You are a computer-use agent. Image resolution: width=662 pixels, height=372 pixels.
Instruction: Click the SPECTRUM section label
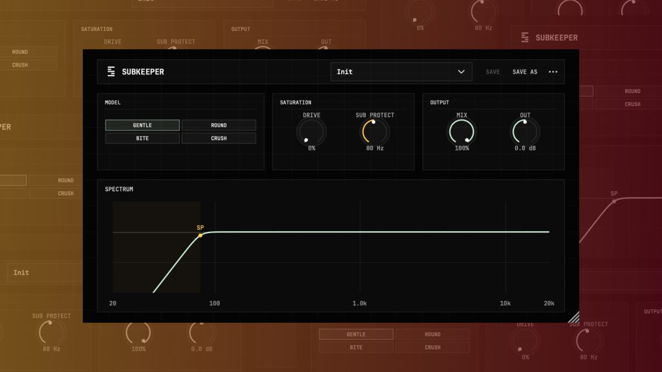[119, 189]
